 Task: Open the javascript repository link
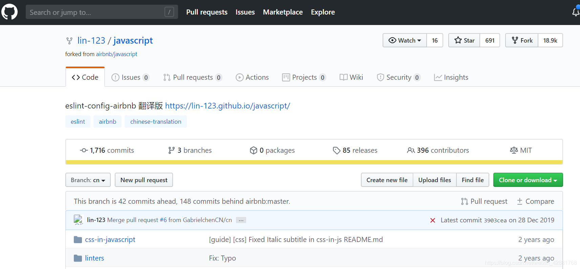133,41
